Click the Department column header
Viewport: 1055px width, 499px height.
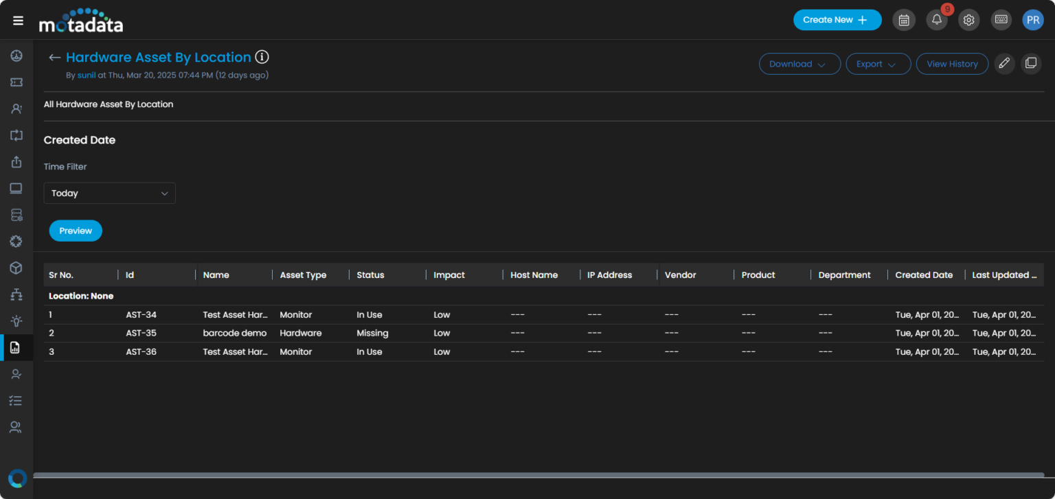(845, 275)
